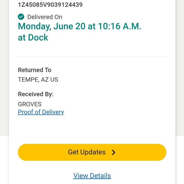Click the TEMPE, AZ US address text
This screenshot has height=184, width=184.
[38, 80]
